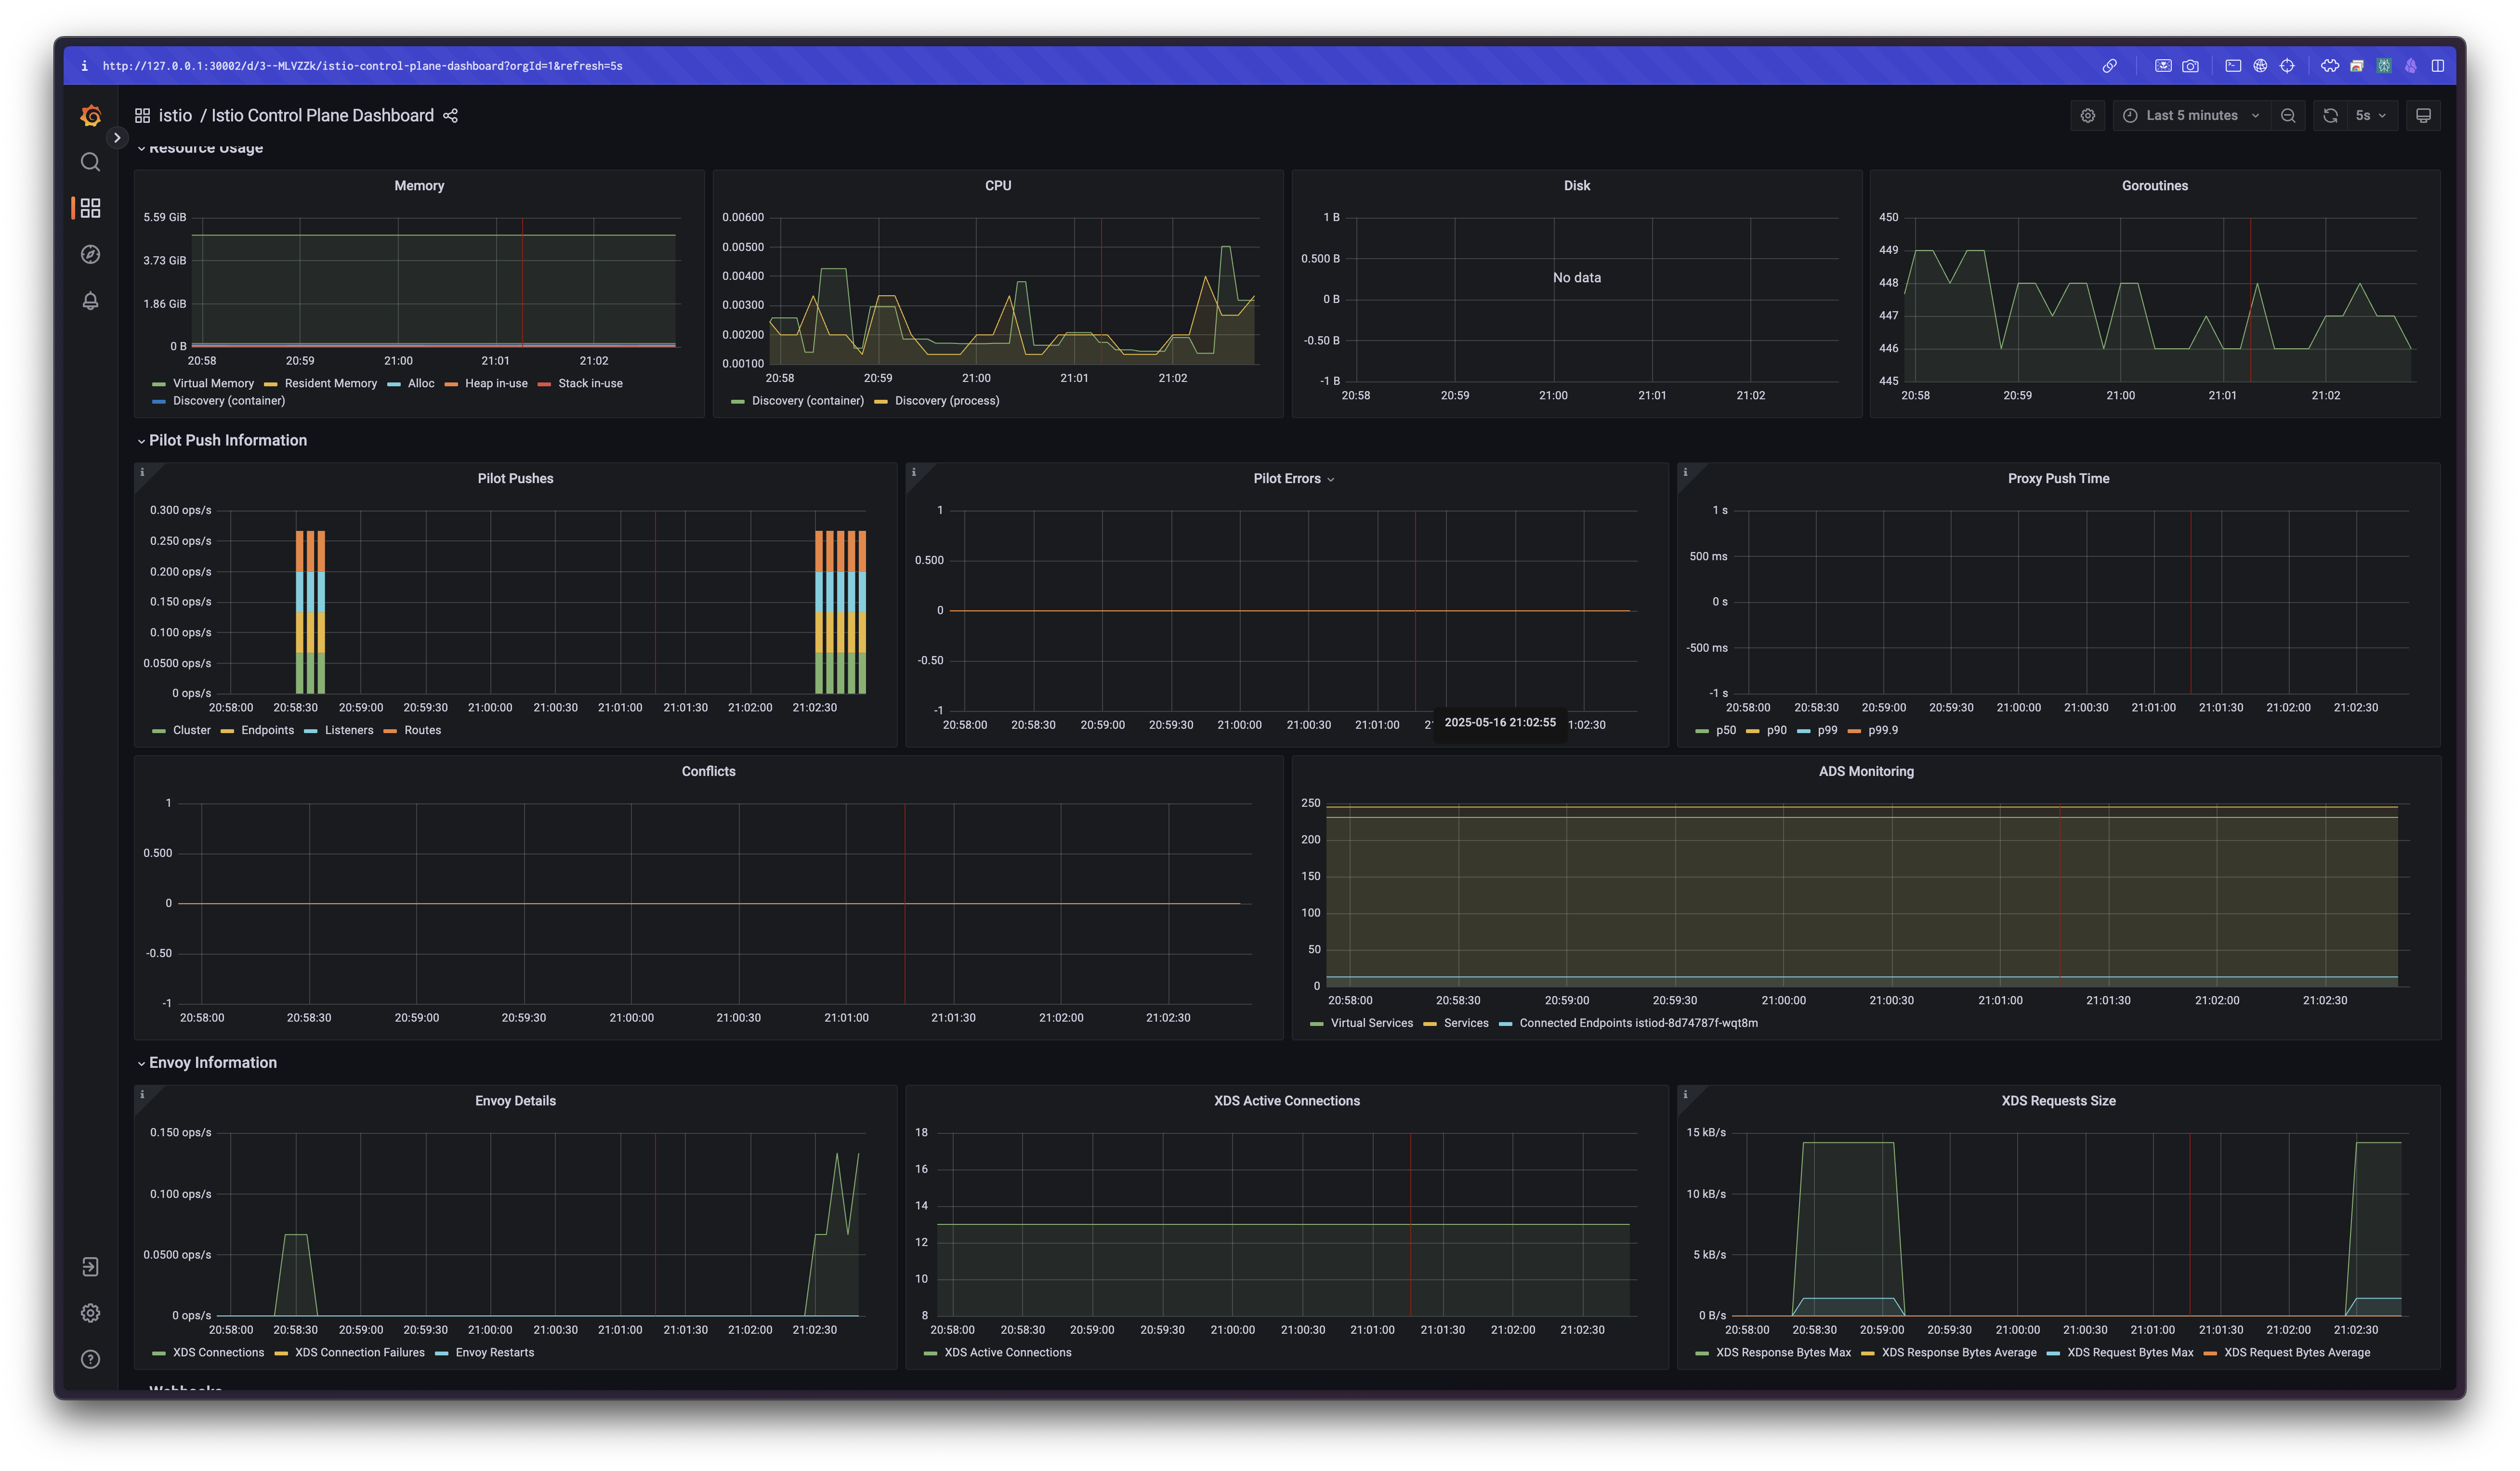
Task: Open the 5s refresh interval dropdown
Action: 2371,116
